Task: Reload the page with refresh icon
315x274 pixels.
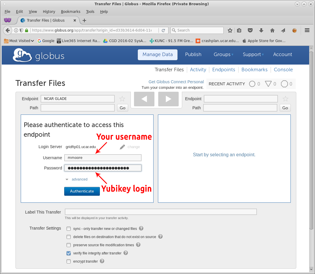Action: [x=163, y=30]
